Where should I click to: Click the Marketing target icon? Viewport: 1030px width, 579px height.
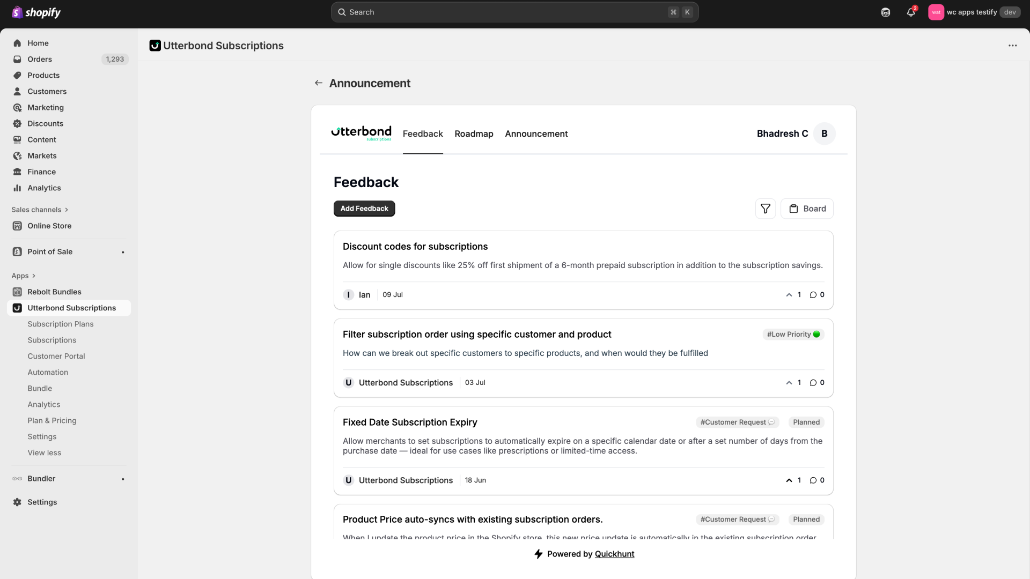(17, 107)
